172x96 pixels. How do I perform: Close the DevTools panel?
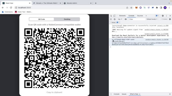(x=170, y=16)
